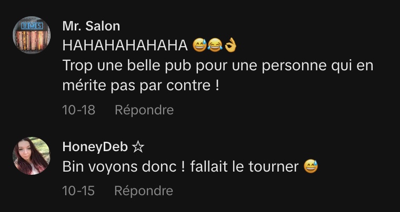The image size is (400, 212).
Task: Click the 10-18 comment date
Action: (x=78, y=110)
